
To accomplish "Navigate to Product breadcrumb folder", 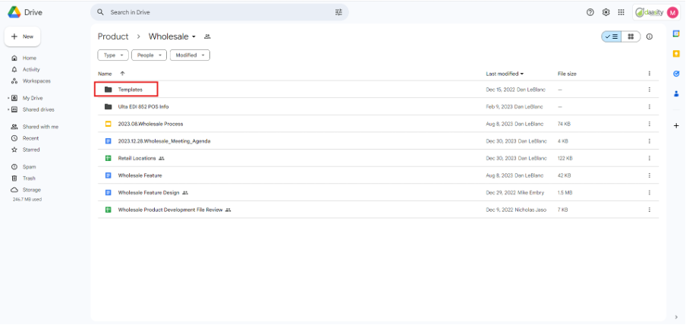I will pyautogui.click(x=114, y=36).
